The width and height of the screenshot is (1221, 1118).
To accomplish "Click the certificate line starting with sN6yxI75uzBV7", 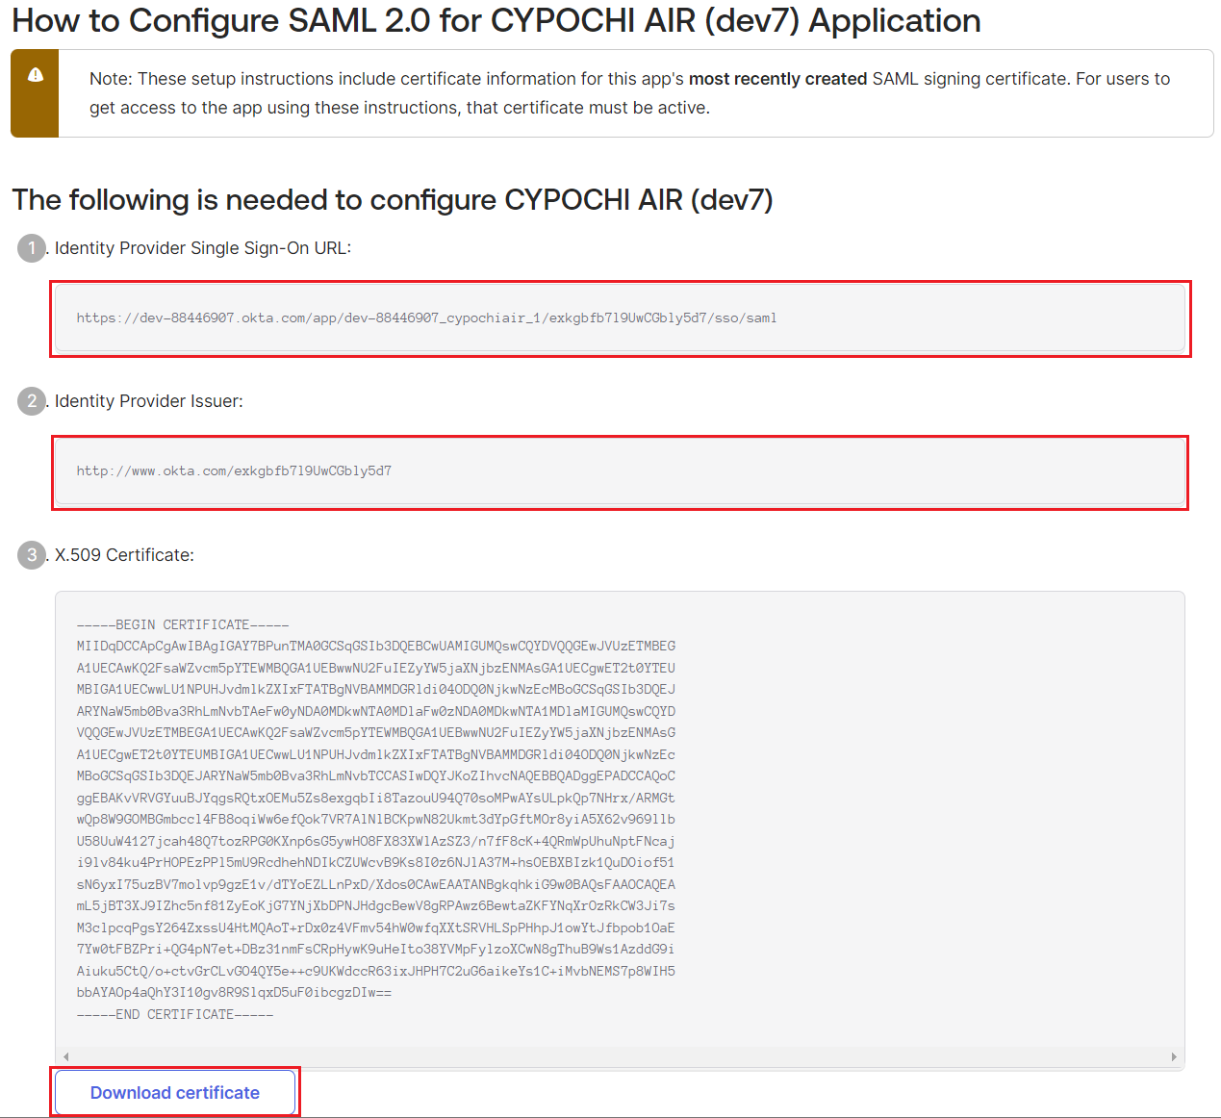I will point(376,884).
